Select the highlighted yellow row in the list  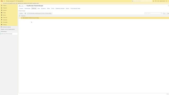click(x=94, y=18)
